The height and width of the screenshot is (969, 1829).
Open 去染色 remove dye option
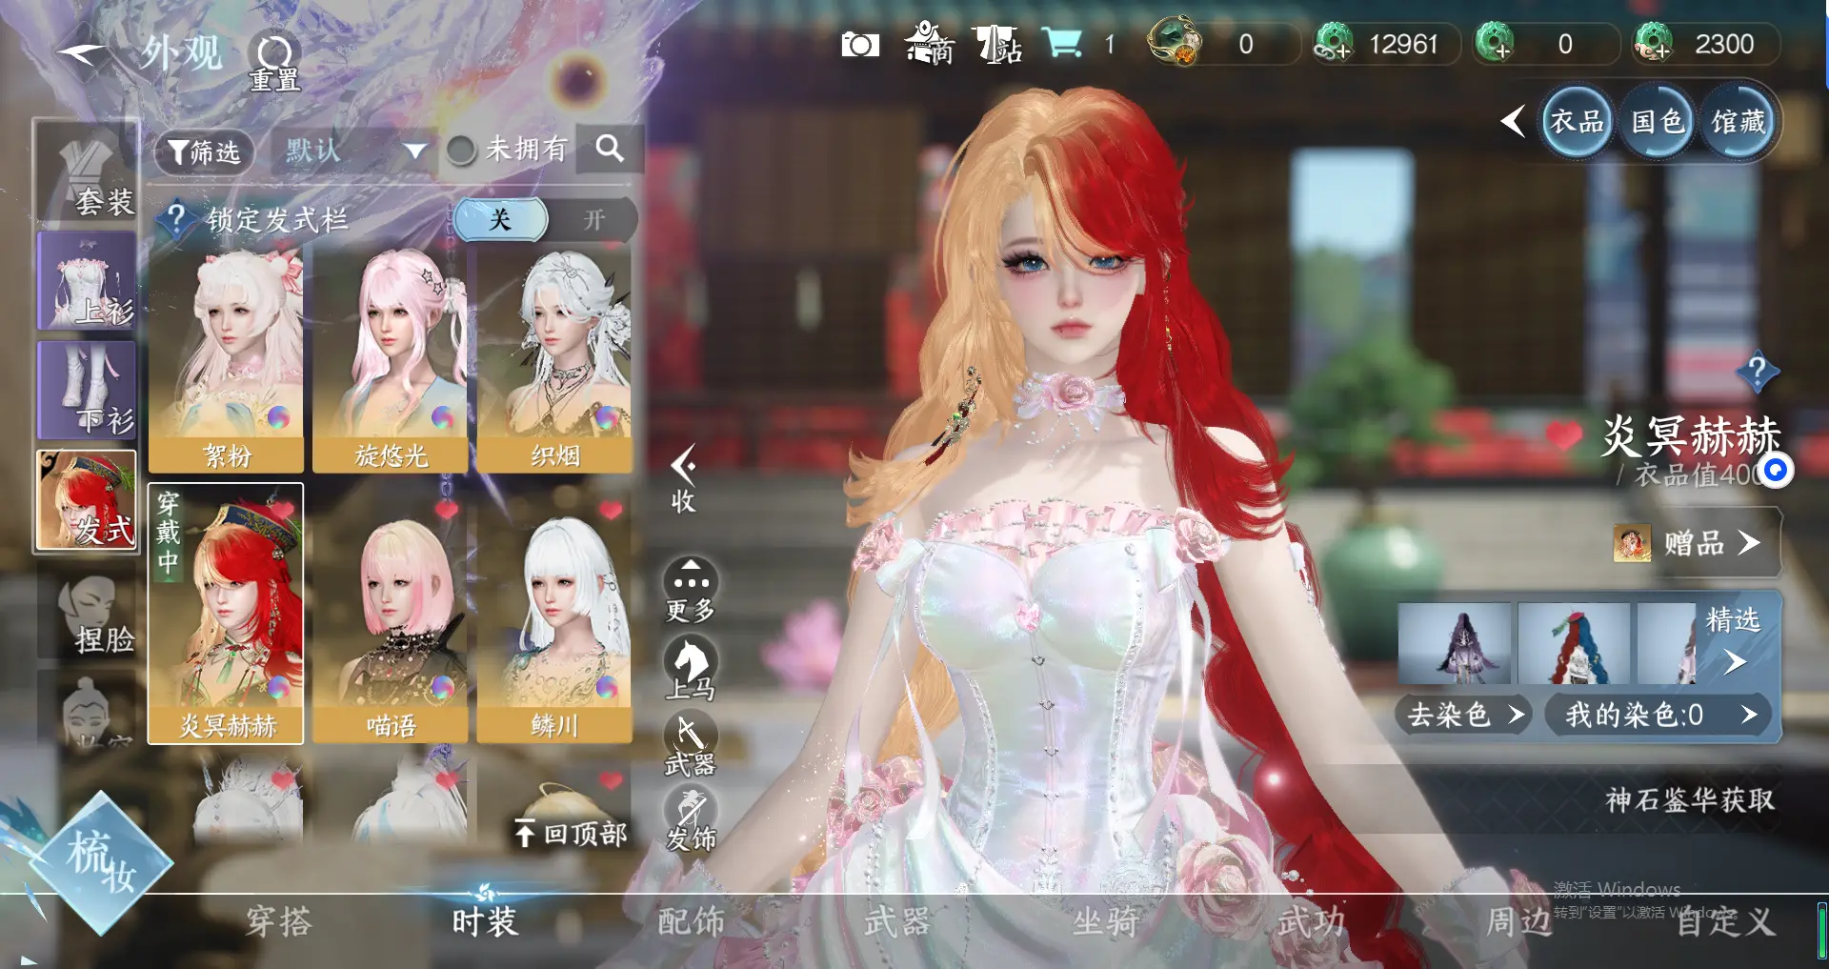1465,715
